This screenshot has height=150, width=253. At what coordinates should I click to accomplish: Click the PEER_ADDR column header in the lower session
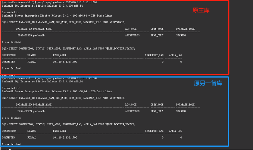click(59, 131)
